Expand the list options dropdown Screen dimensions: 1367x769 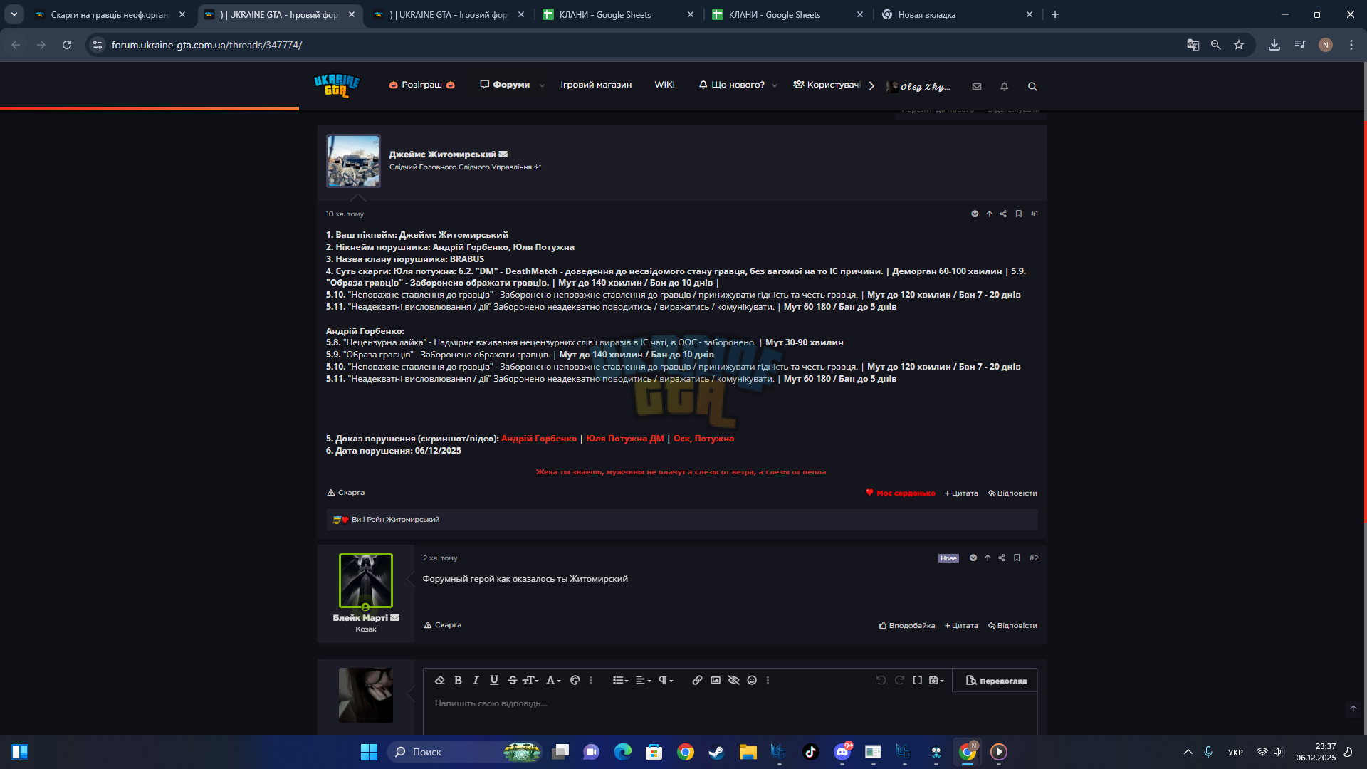(x=620, y=680)
